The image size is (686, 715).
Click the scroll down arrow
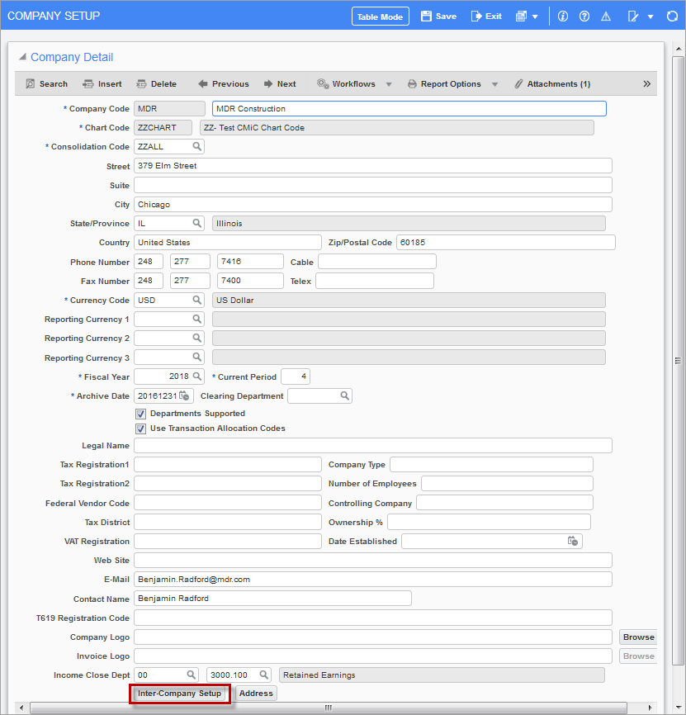click(679, 708)
